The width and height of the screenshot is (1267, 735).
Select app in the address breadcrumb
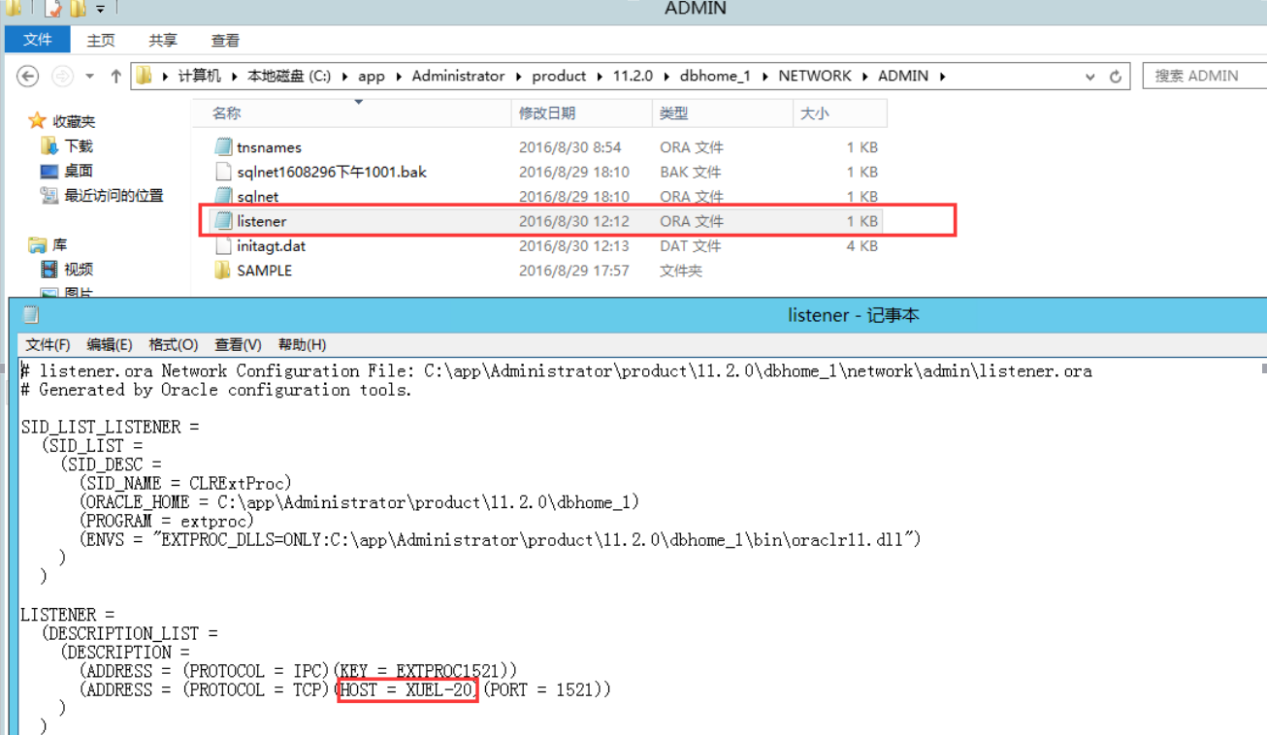[x=372, y=76]
